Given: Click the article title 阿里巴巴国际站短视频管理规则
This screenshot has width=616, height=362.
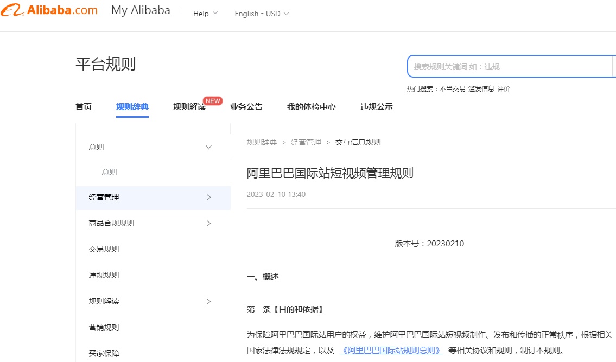Looking at the screenshot, I should (x=330, y=173).
